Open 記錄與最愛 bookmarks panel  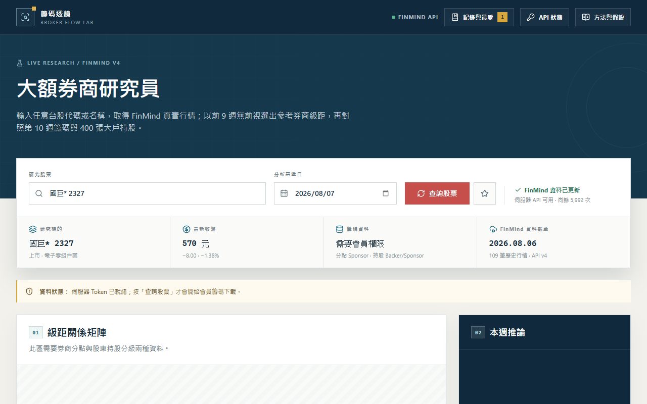pyautogui.click(x=479, y=17)
